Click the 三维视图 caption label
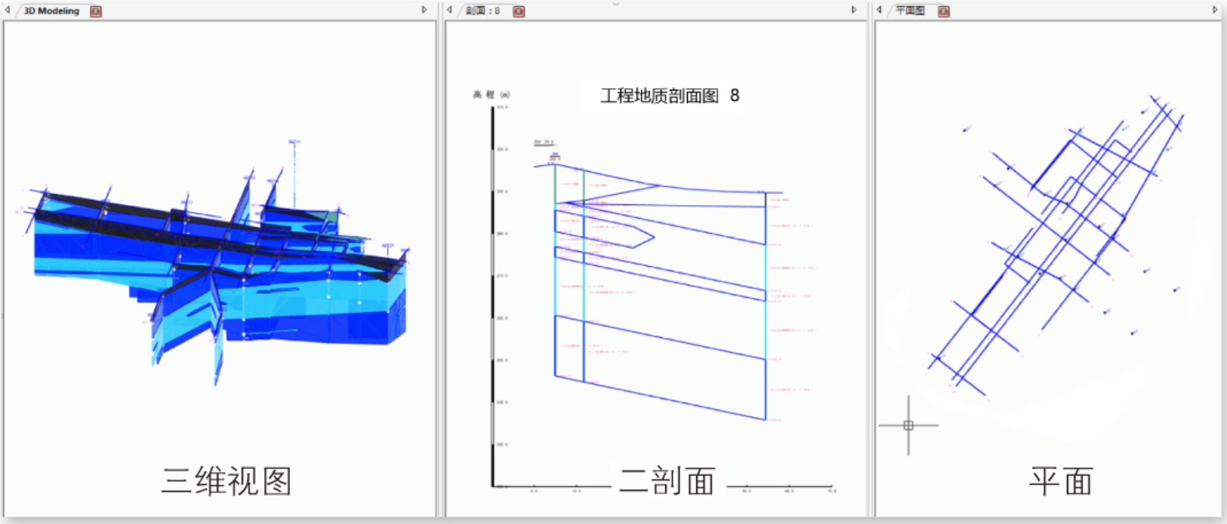Viewport: 1227px width, 524px height. (227, 481)
